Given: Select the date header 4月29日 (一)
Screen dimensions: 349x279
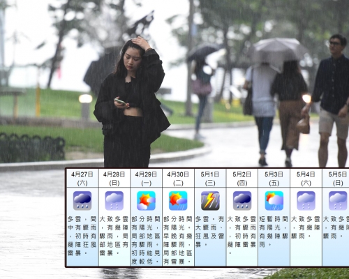Looking at the screenshot, I should [146, 179].
